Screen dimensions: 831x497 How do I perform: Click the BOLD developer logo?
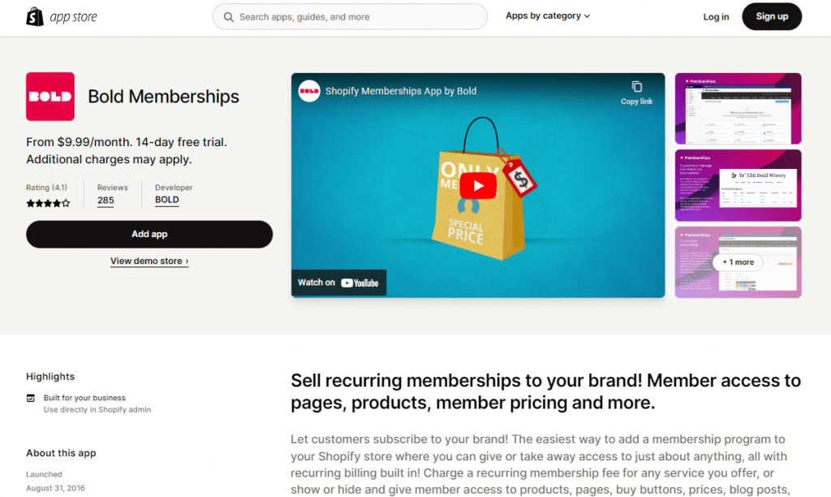(166, 201)
